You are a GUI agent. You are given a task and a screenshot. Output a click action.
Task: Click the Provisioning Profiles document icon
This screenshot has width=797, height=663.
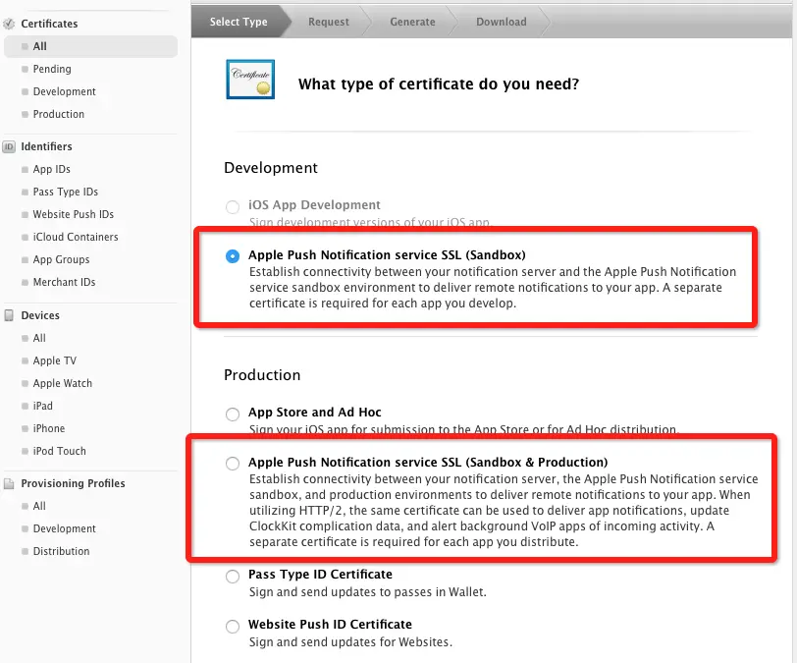(9, 483)
